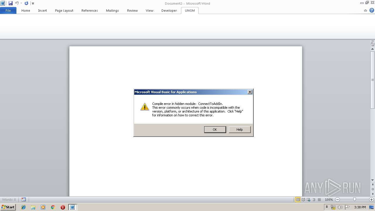Minimize the ribbon with the caret icon
Image resolution: width=375 pixels, height=211 pixels.
coord(365,11)
